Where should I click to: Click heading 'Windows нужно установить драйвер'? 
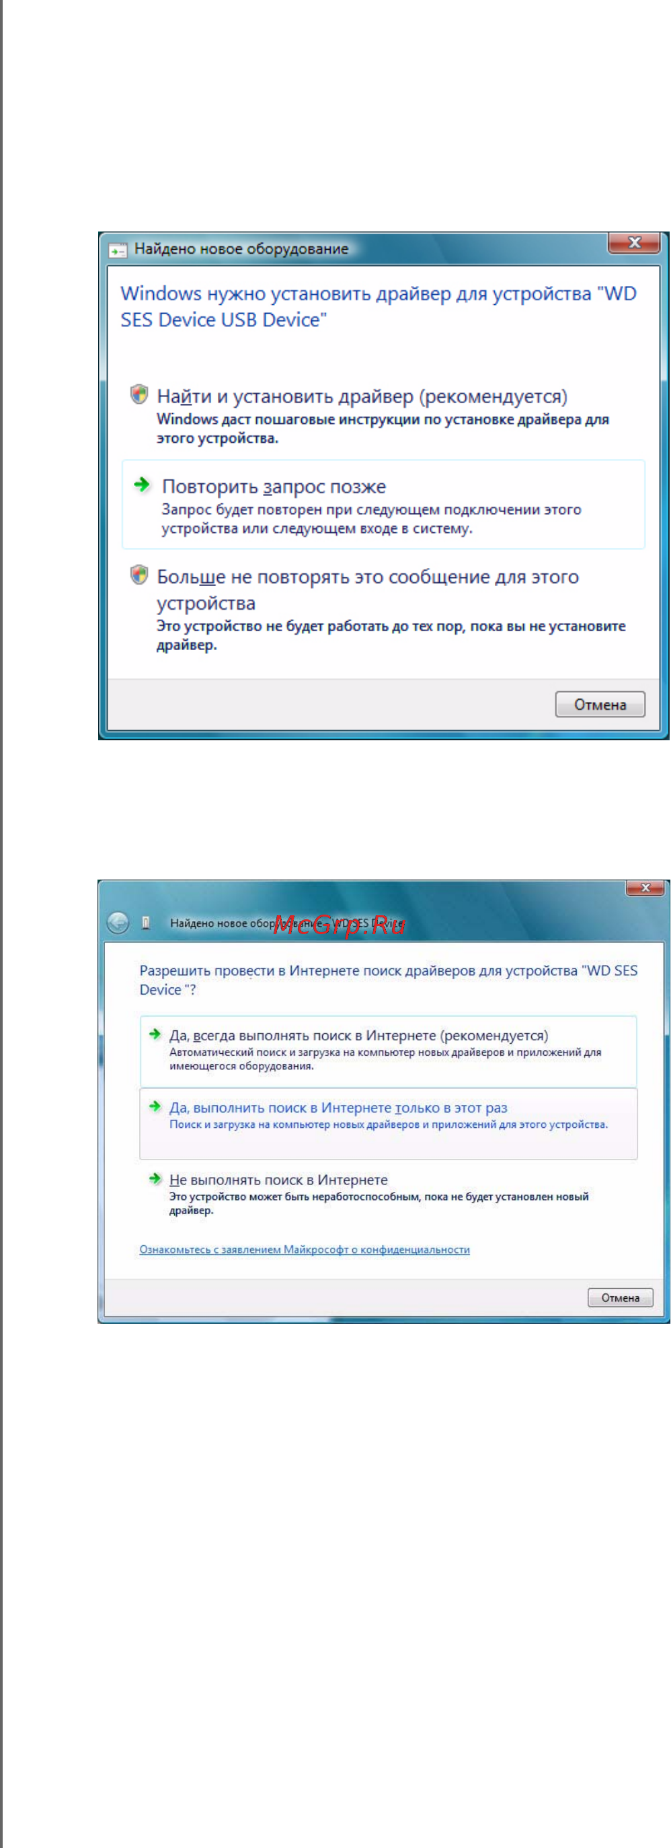(x=379, y=306)
